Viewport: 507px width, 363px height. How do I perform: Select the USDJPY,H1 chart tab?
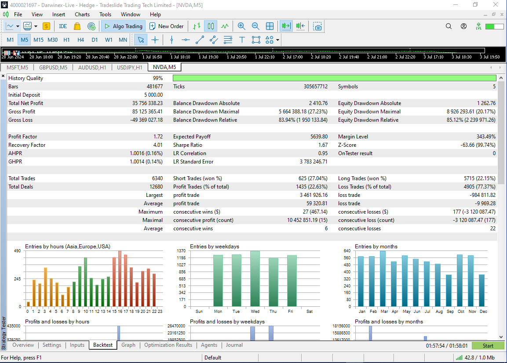tap(129, 67)
